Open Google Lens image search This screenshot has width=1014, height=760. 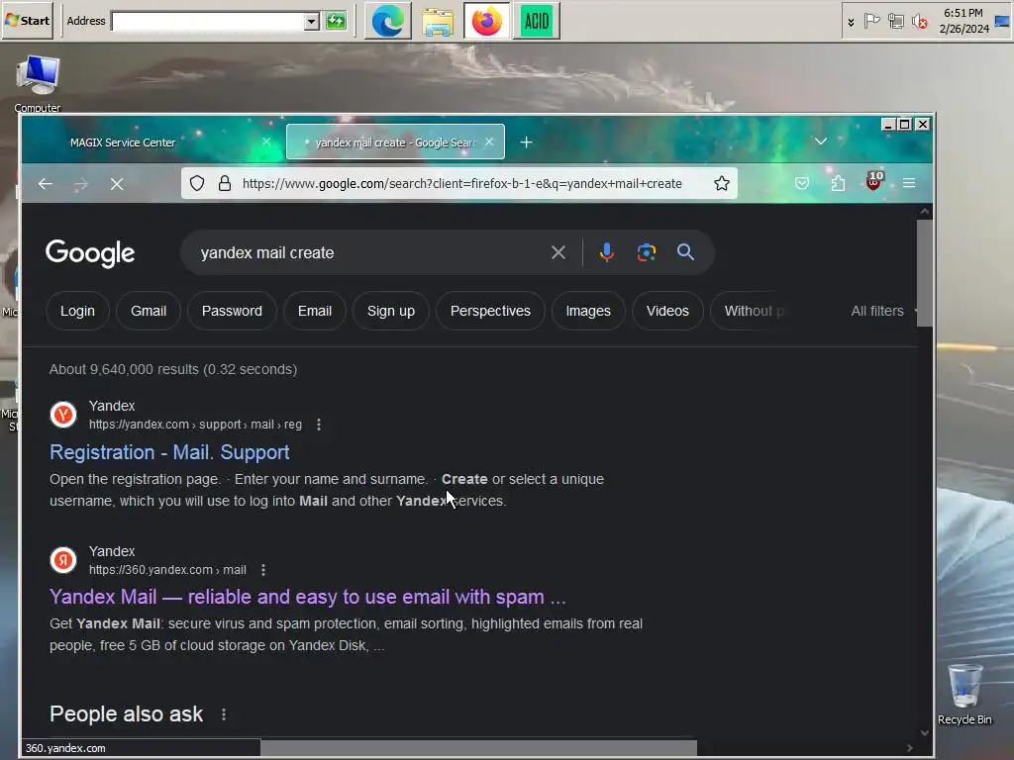(646, 252)
